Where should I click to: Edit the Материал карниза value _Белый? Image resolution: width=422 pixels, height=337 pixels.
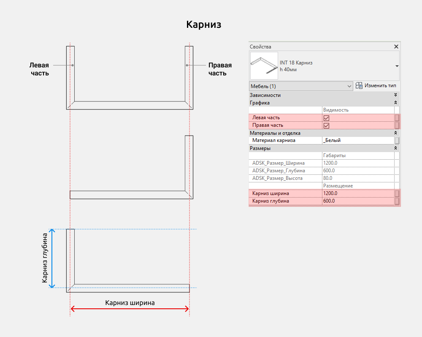(x=358, y=141)
